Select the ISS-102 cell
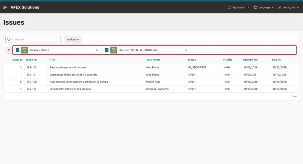The image size is (303, 164). tap(32, 68)
